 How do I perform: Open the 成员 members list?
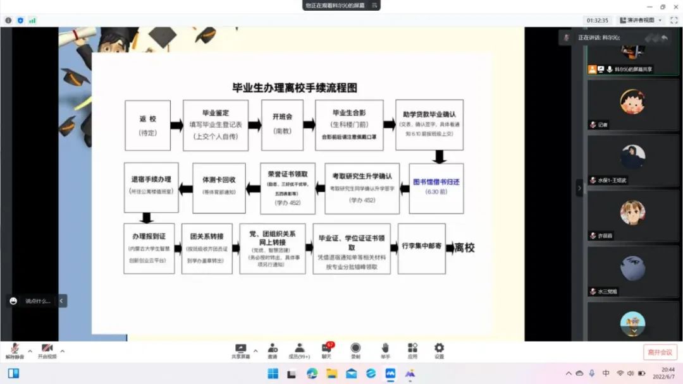[300, 351]
